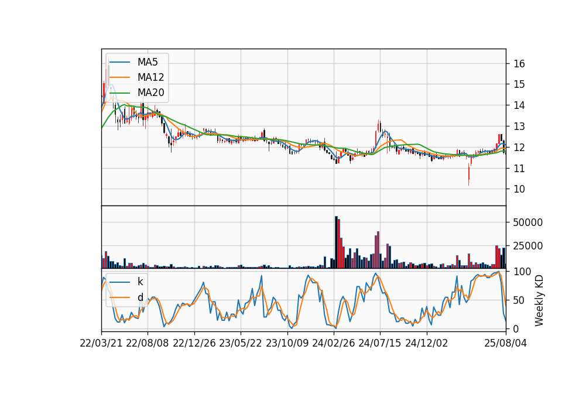Click price axis value 10
This screenshot has width=562, height=404.
click(x=519, y=189)
